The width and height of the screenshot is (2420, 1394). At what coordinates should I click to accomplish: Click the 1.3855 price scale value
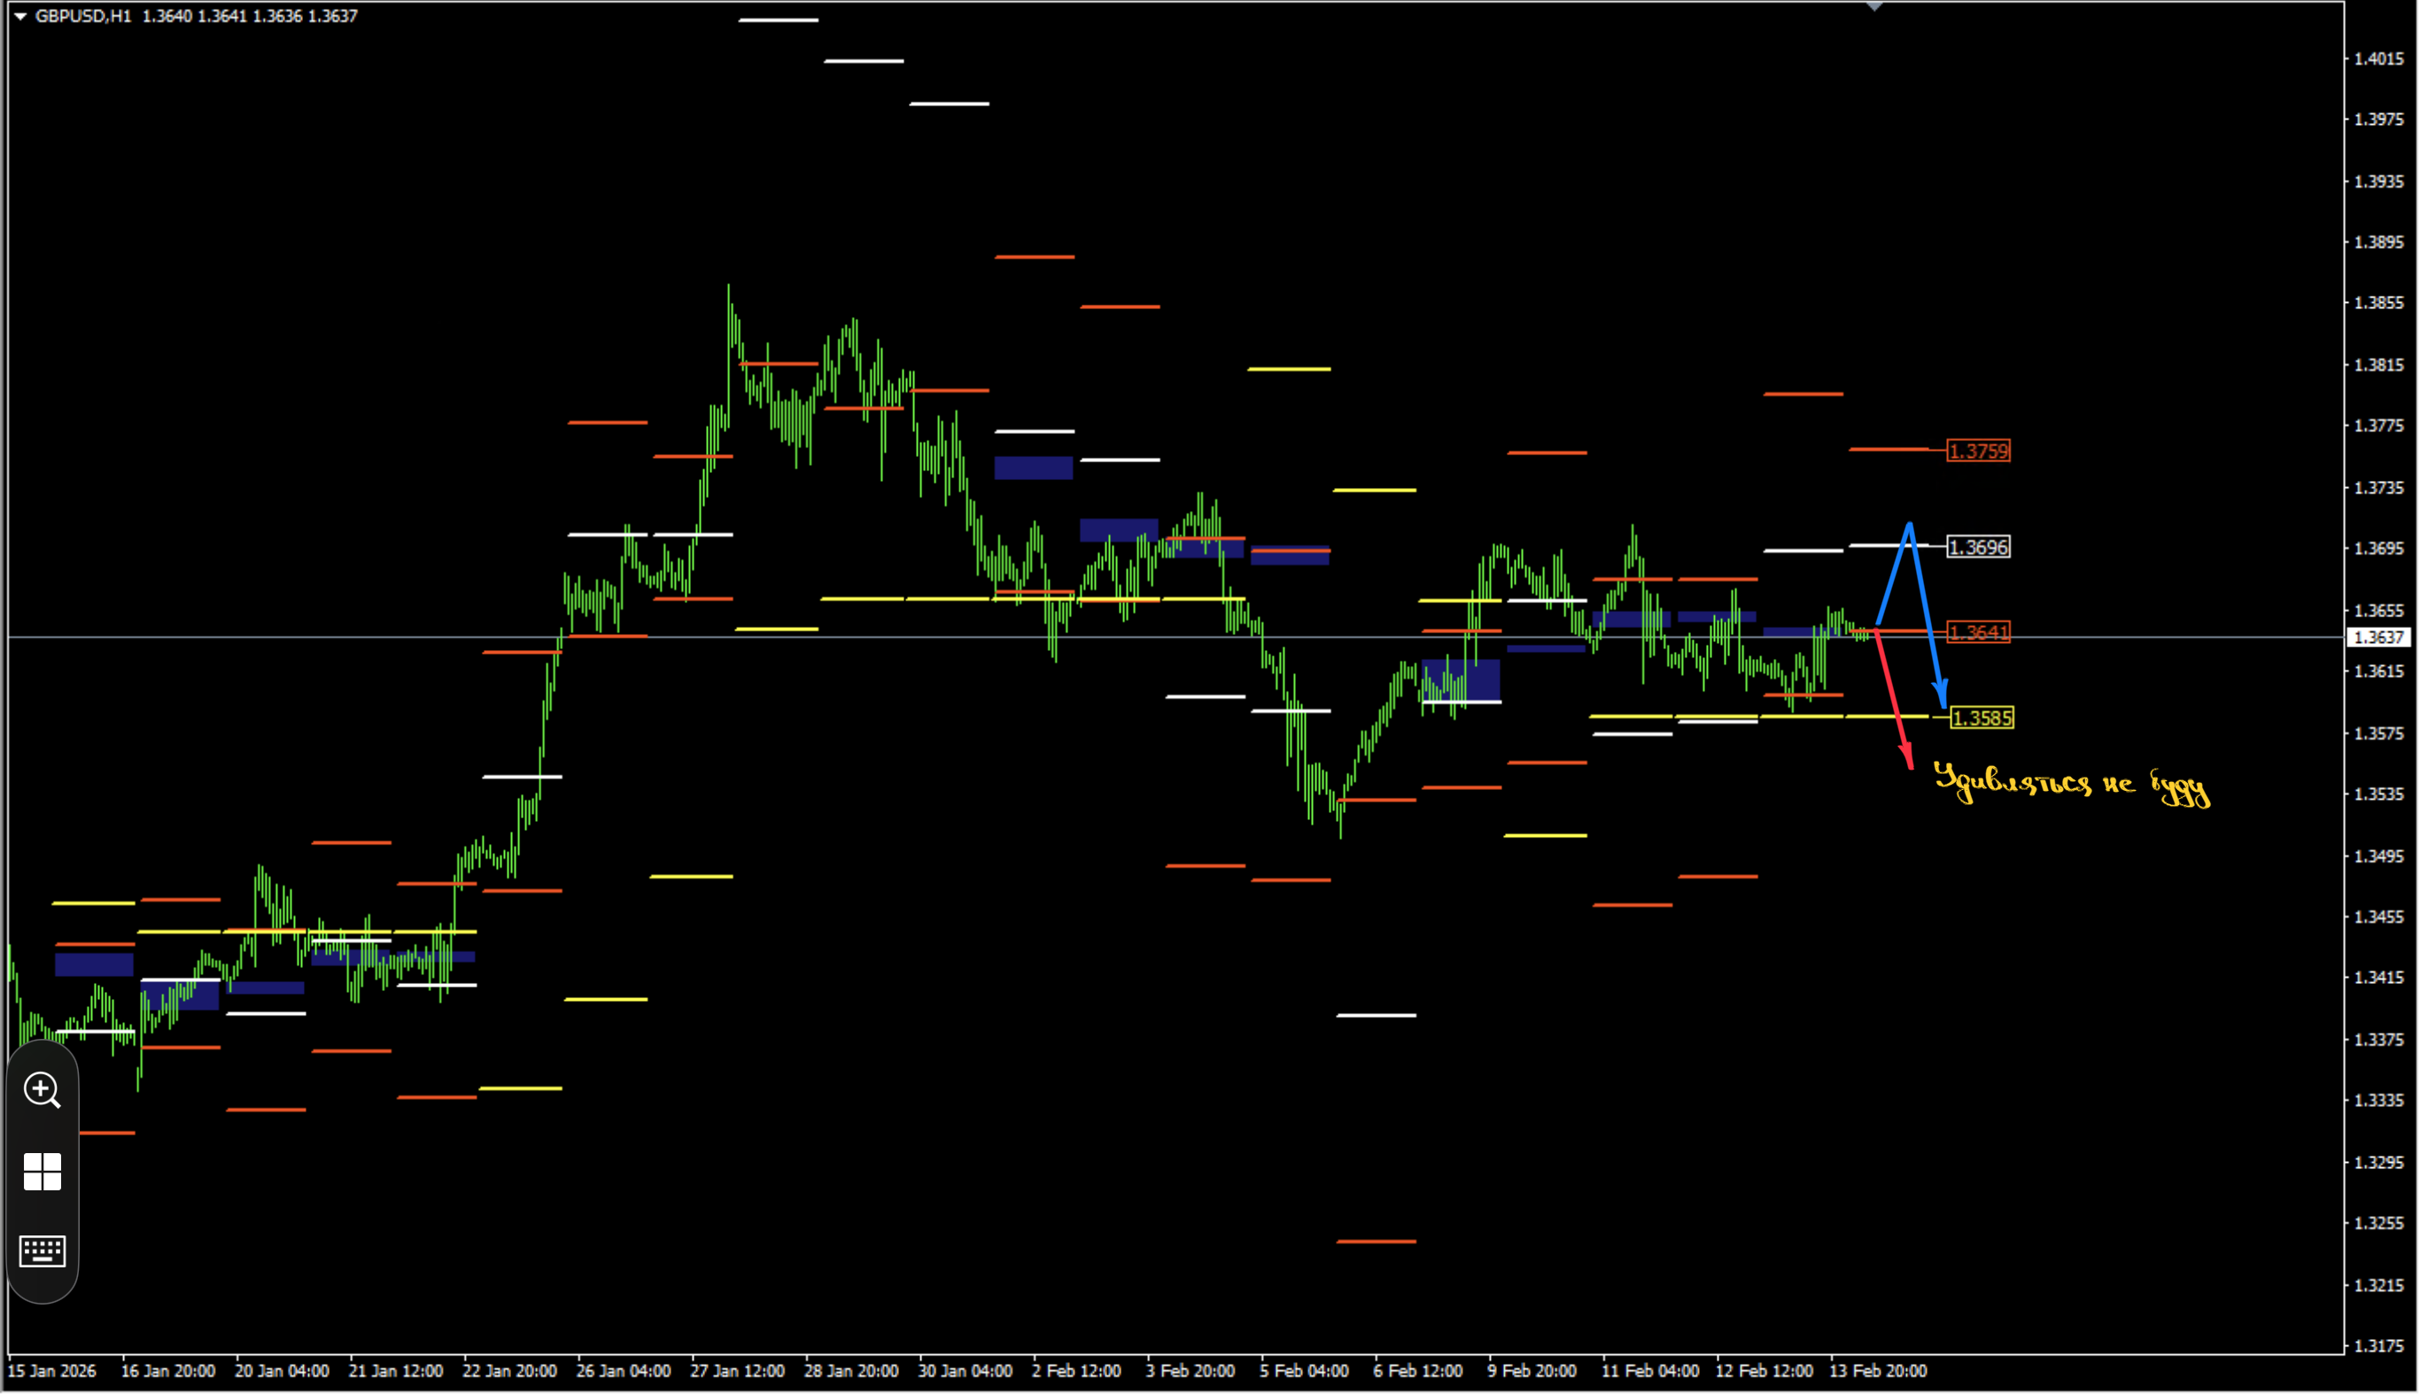[x=2379, y=304]
